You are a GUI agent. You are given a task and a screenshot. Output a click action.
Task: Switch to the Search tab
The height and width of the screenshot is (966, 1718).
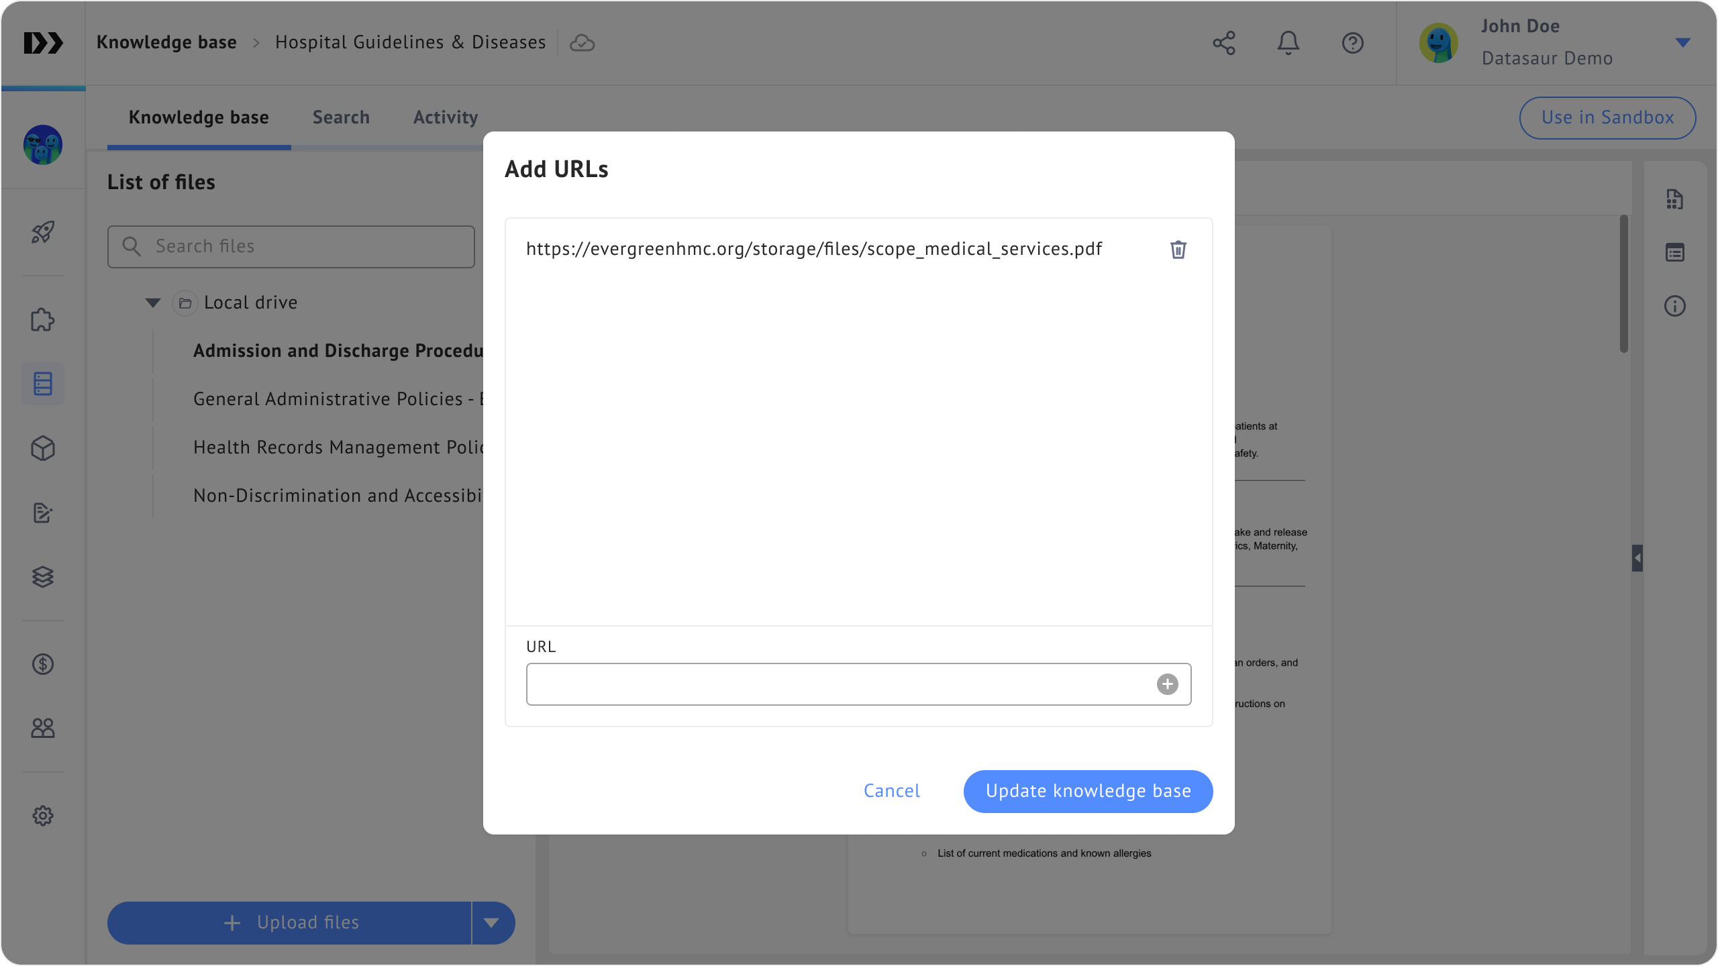tap(341, 117)
